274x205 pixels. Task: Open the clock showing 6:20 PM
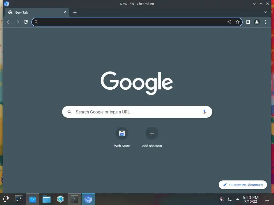click(250, 199)
